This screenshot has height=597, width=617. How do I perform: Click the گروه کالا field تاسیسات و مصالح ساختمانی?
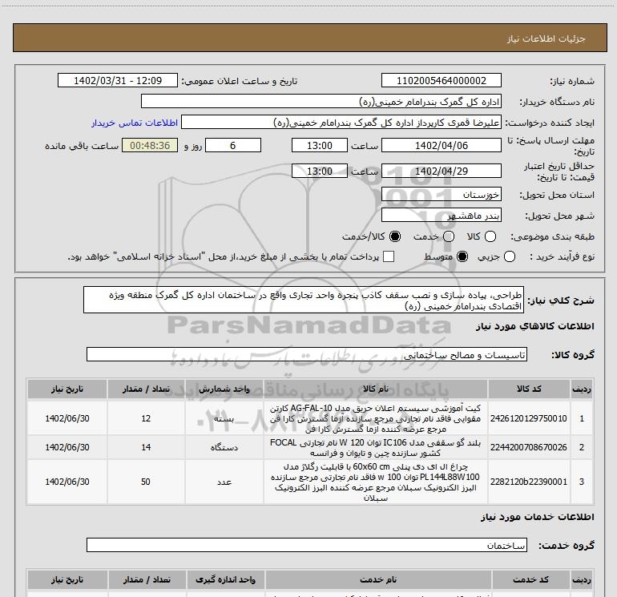[x=307, y=354]
